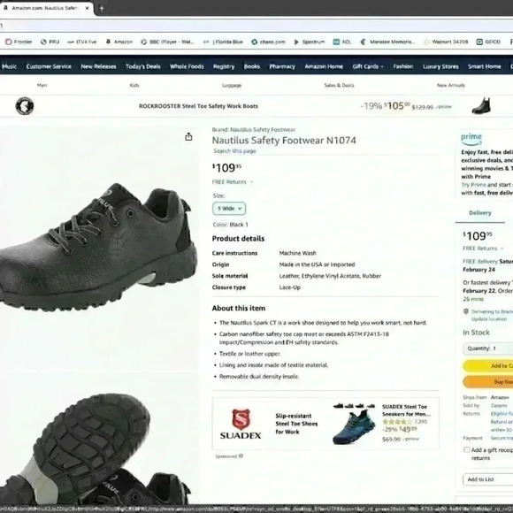Select Fashion in navigation bar
The image size is (513, 513).
tap(403, 66)
